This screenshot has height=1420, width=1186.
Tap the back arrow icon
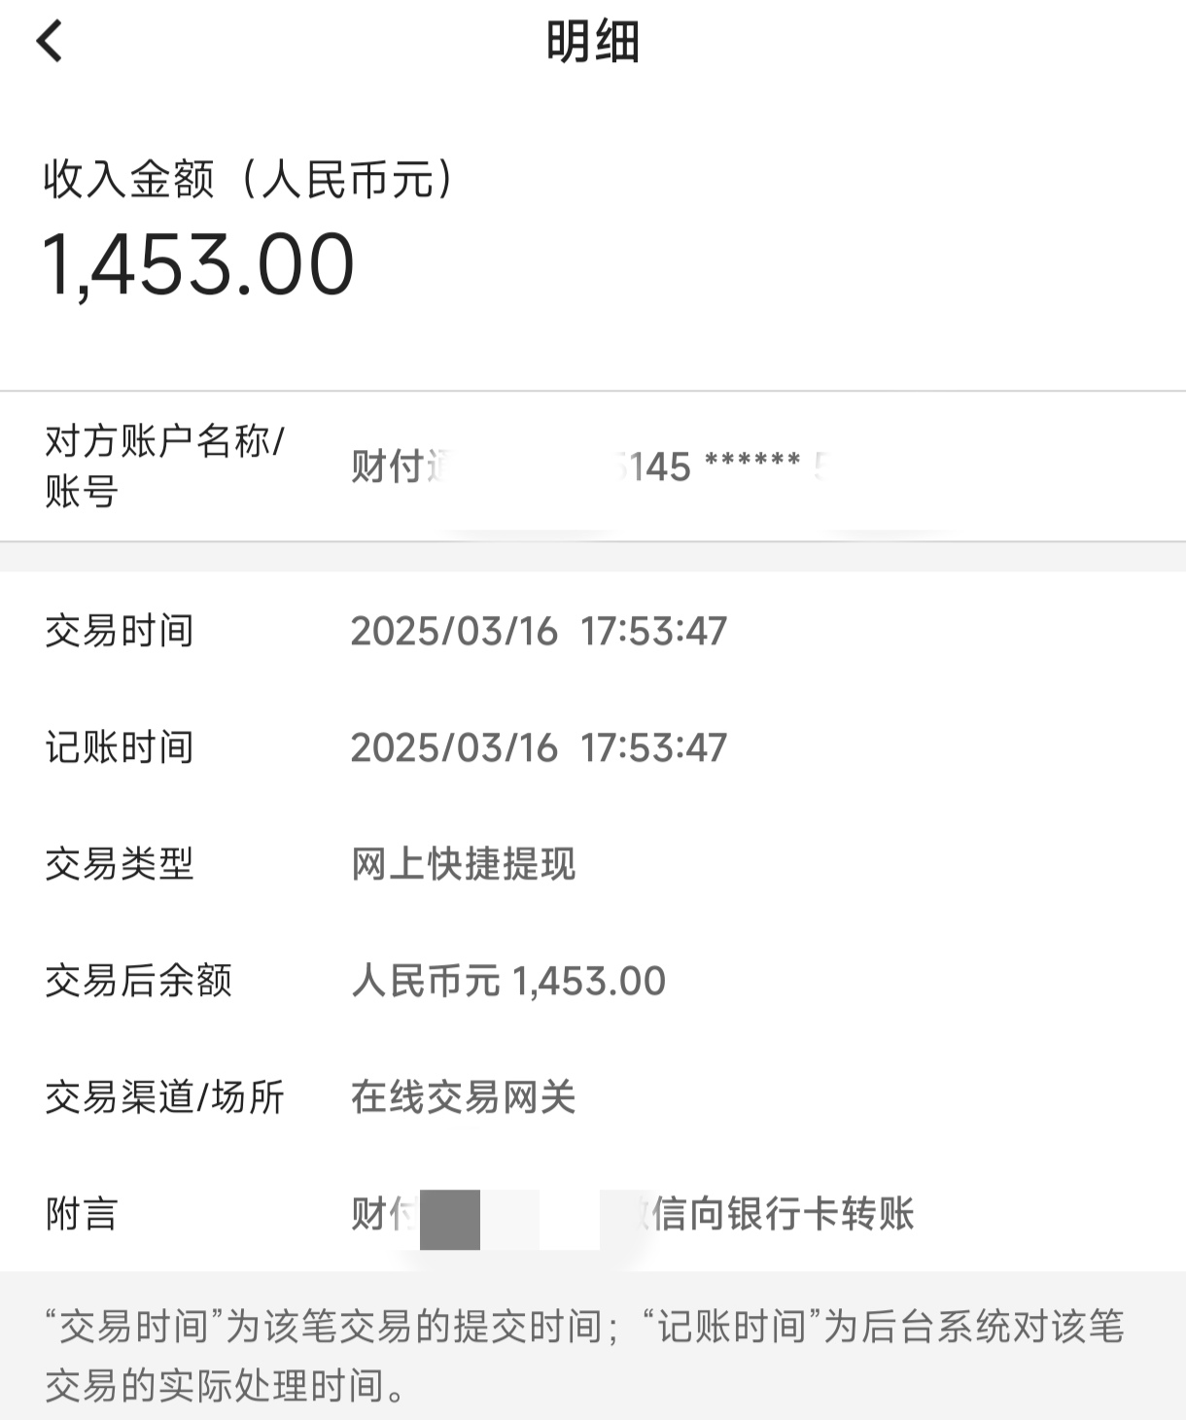coord(49,42)
